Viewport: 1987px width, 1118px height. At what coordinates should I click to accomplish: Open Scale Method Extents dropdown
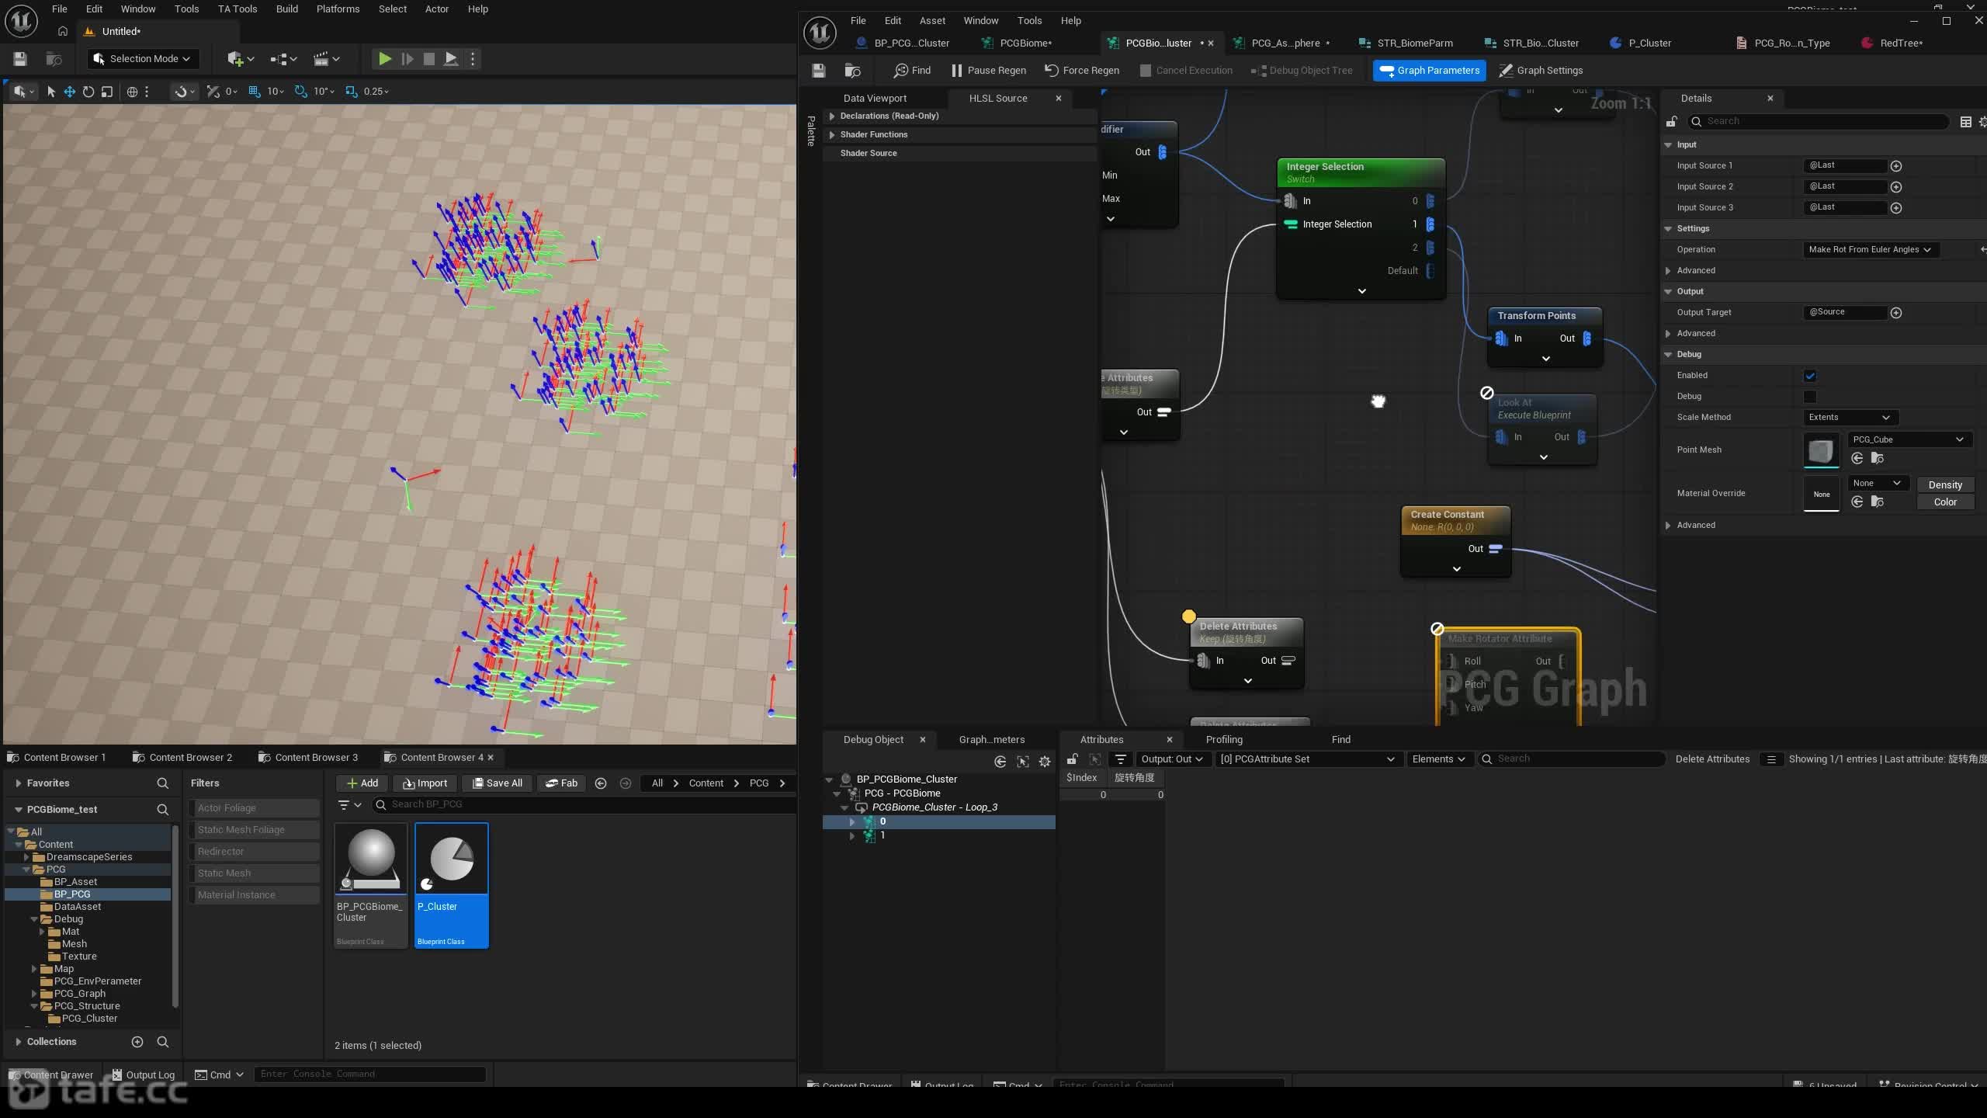coord(1850,417)
